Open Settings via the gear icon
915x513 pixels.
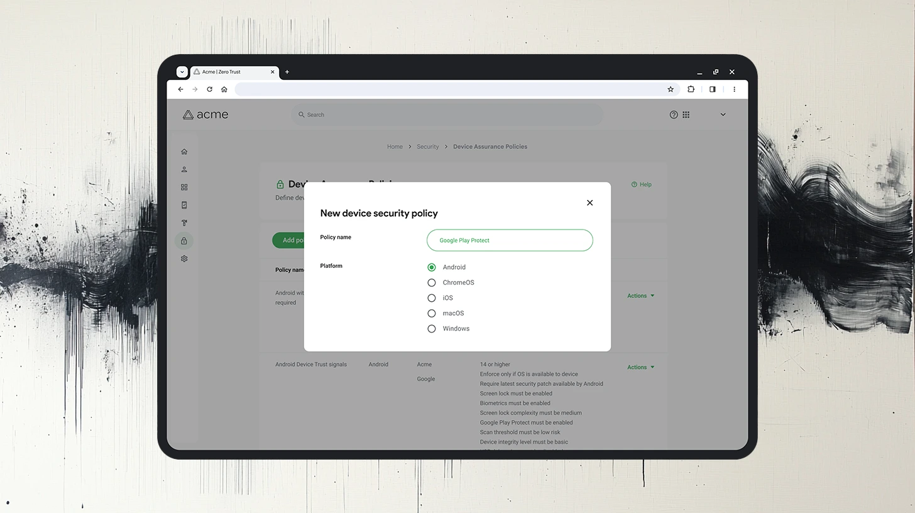pos(184,258)
